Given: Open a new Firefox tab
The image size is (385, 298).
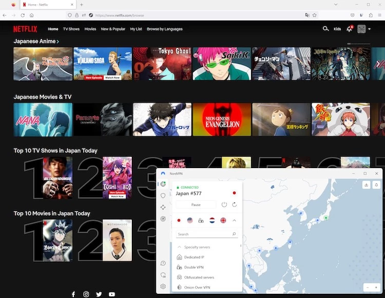Looking at the screenshot, I should coord(82,5).
